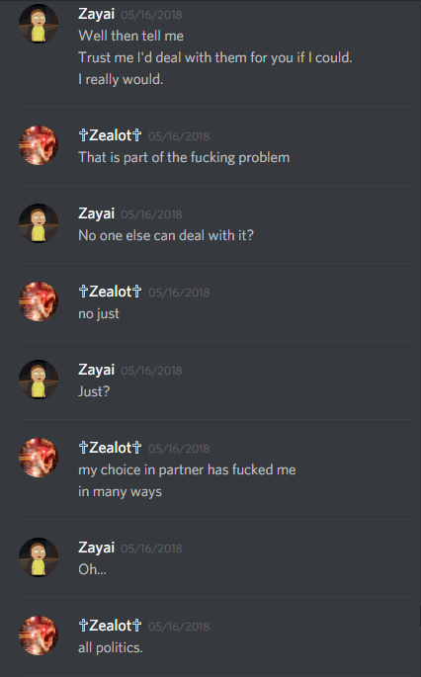Select Zealot's avatar beside "no just" message
This screenshot has height=677, width=421.
pyautogui.click(x=39, y=301)
